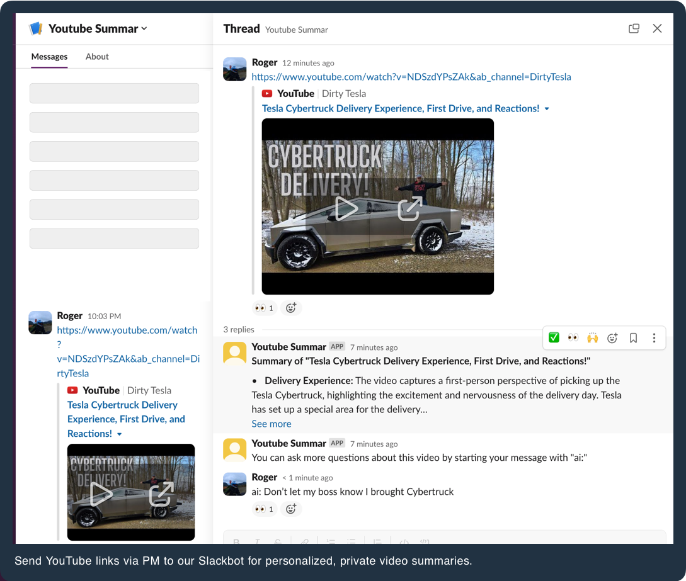Open Roger's avatar atop the thread
This screenshot has width=686, height=581.
coord(235,69)
